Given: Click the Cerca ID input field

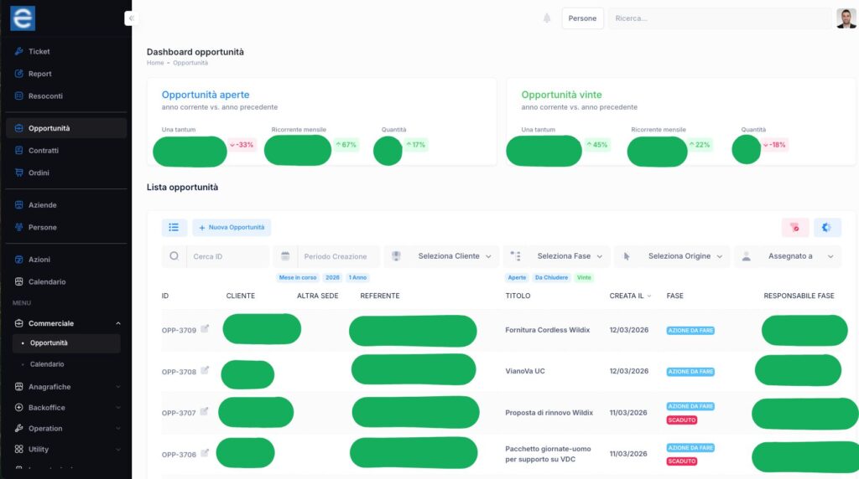Looking at the screenshot, I should pyautogui.click(x=226, y=256).
